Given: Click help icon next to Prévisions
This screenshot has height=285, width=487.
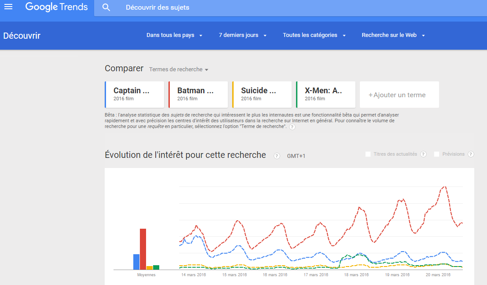Looking at the screenshot, I should [471, 154].
